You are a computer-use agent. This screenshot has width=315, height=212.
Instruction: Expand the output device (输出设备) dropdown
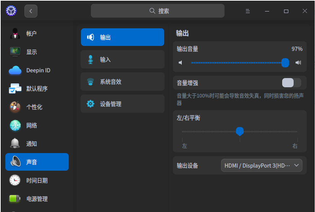click(262, 166)
